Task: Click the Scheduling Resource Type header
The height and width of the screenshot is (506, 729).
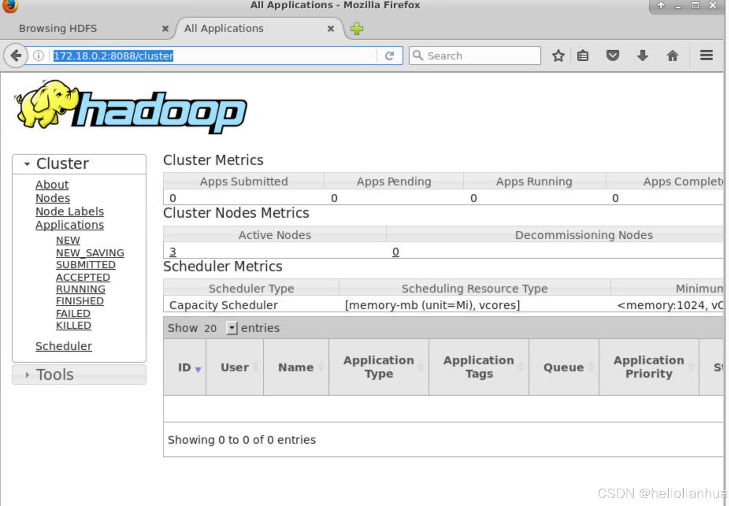Action: click(475, 289)
